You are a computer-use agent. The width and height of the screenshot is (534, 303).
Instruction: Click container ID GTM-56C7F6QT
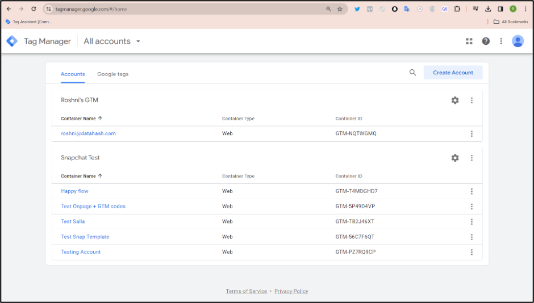click(355, 237)
